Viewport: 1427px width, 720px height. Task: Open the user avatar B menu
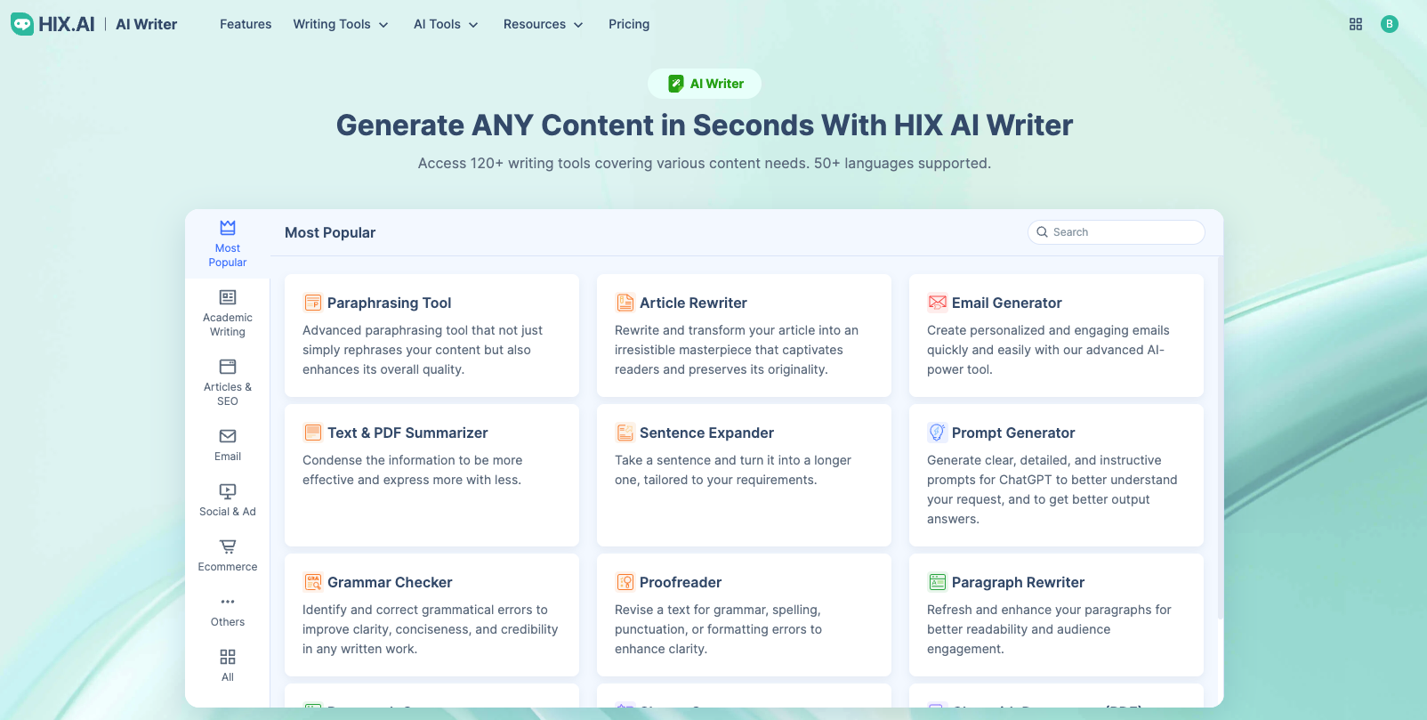coord(1390,24)
